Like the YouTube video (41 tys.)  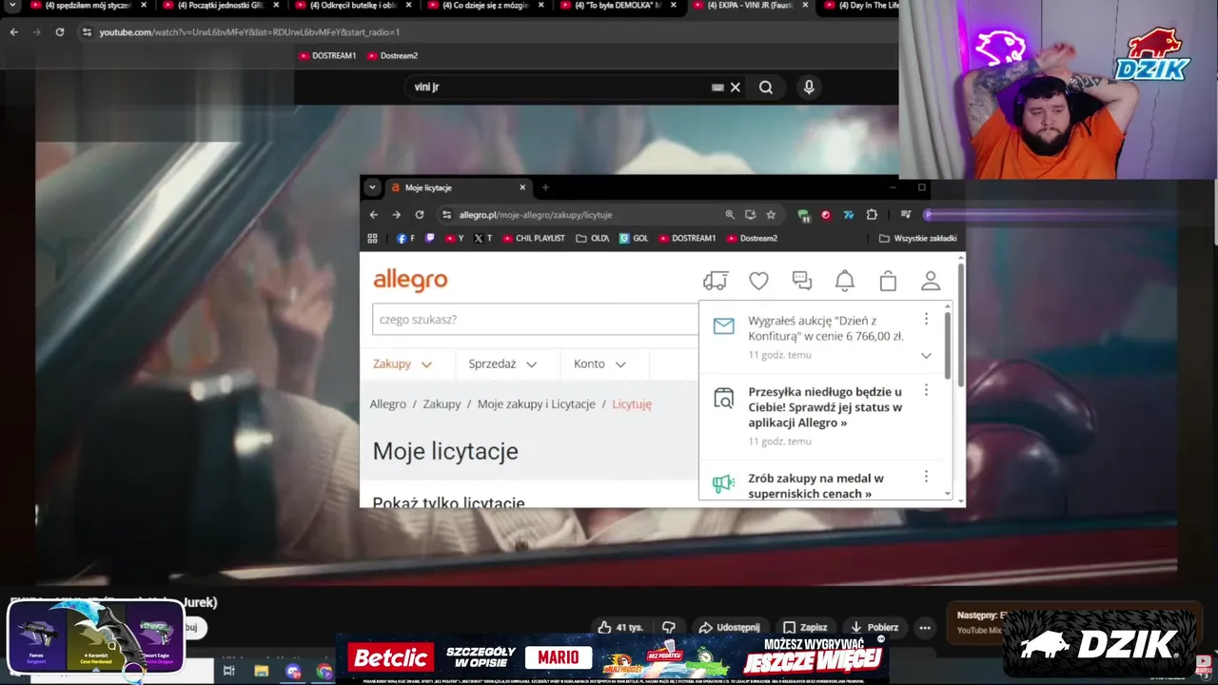tap(619, 627)
